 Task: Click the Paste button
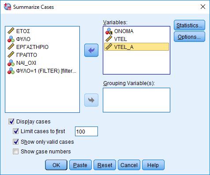[80, 165]
